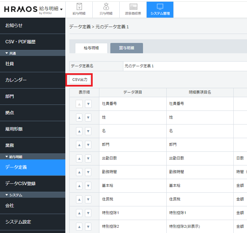Move 基本給 row down
Image resolution: width=247 pixels, height=233 pixels.
pos(88,186)
